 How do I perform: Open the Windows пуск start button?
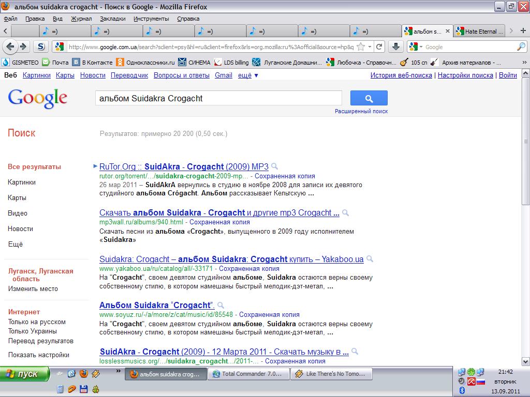[x=25, y=374]
